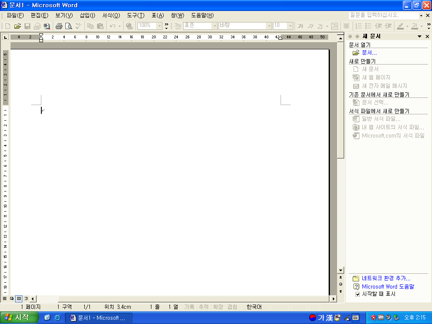The image size is (432, 324).
Task: Click the Insert Hyperlink globe icon
Action: coord(129,26)
